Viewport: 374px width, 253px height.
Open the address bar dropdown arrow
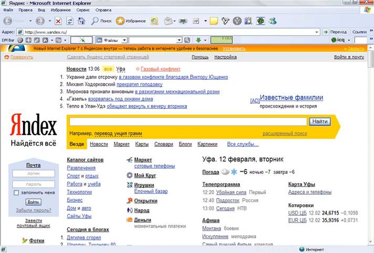coord(317,32)
